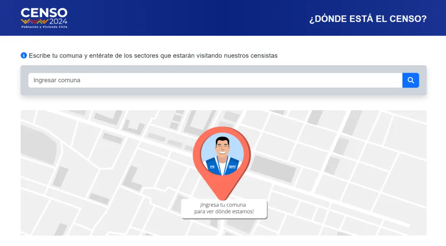Screen dimensions: 446x246
Task: Click the magnifying glass search button
Action: pos(410,80)
